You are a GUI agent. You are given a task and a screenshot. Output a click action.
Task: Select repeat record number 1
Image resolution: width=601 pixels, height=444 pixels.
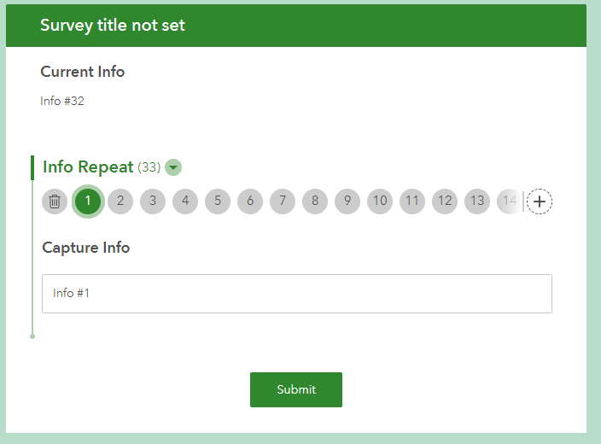pyautogui.click(x=88, y=202)
